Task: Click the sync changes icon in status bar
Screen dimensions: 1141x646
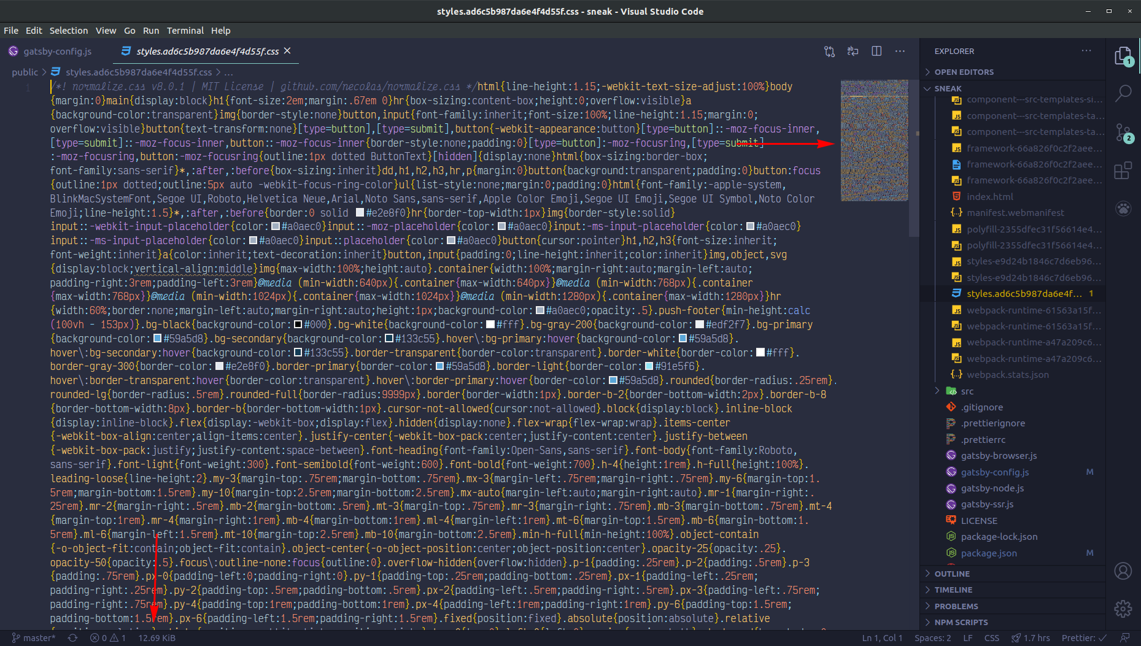Action: click(72, 638)
